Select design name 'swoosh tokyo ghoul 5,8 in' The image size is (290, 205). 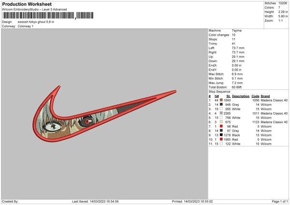click(36, 22)
